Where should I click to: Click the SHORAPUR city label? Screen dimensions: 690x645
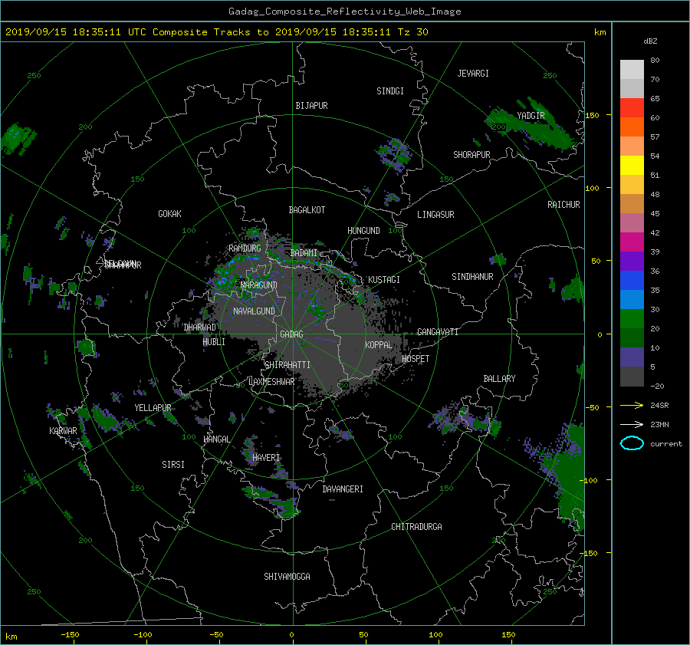pos(472,155)
